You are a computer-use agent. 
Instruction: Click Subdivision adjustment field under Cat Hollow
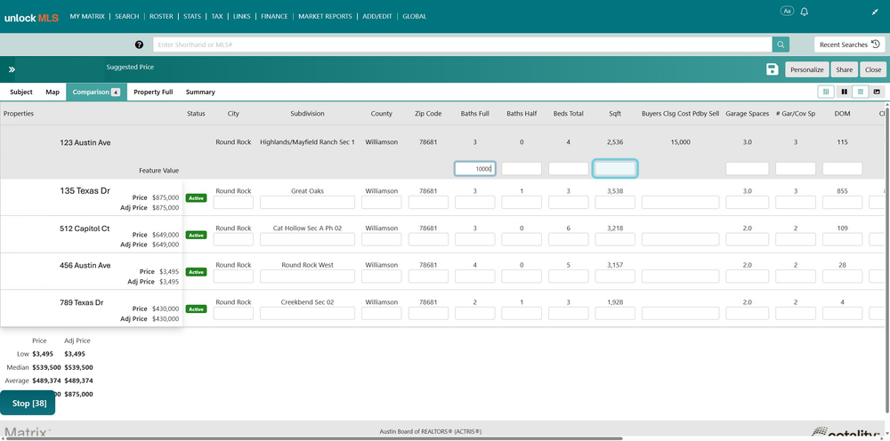pyautogui.click(x=307, y=239)
